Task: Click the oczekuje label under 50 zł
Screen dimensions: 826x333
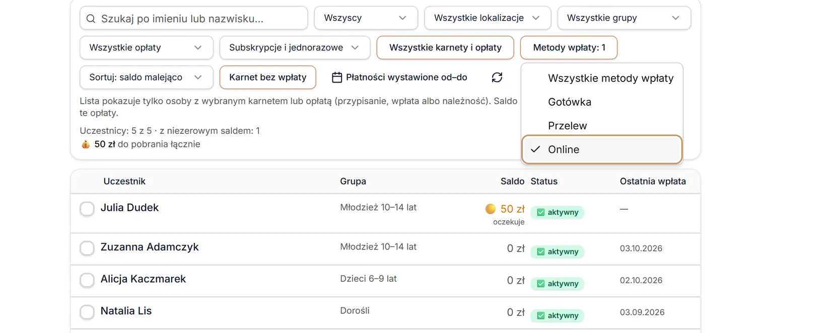Action: 509,222
